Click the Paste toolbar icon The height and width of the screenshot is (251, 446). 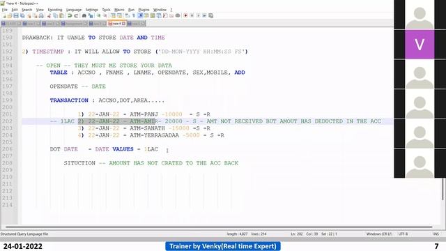62,15
